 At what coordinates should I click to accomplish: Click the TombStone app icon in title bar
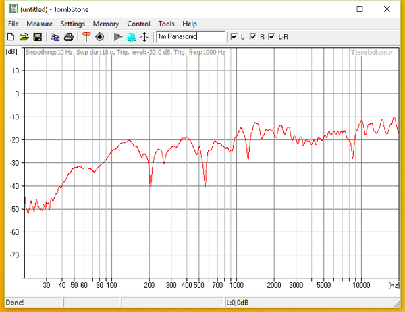(x=13, y=9)
